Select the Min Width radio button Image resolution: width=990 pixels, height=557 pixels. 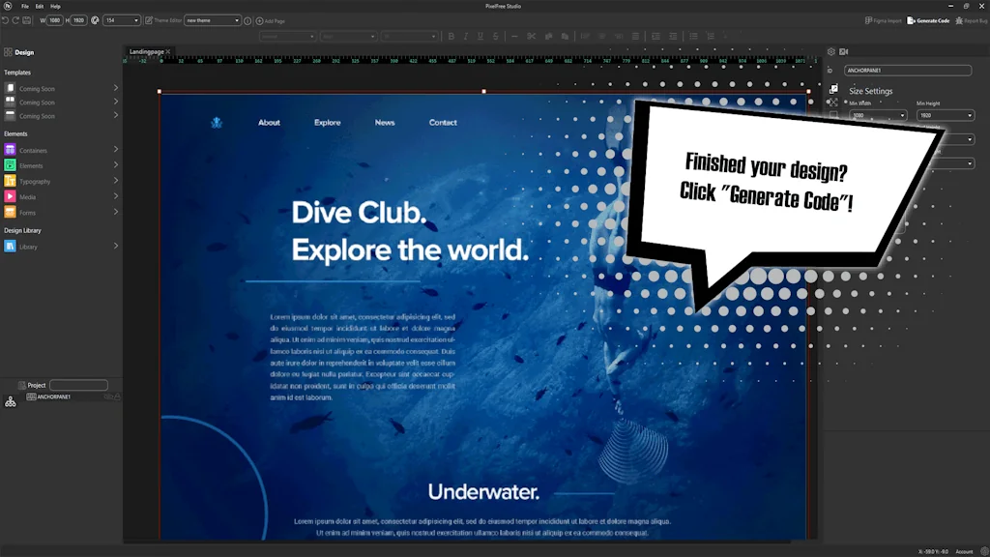point(845,102)
